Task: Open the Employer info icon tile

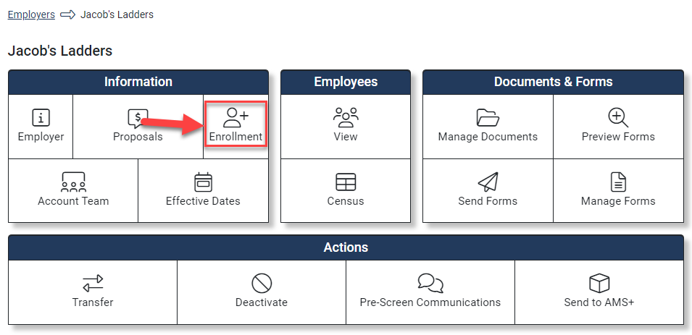Action: click(x=41, y=118)
